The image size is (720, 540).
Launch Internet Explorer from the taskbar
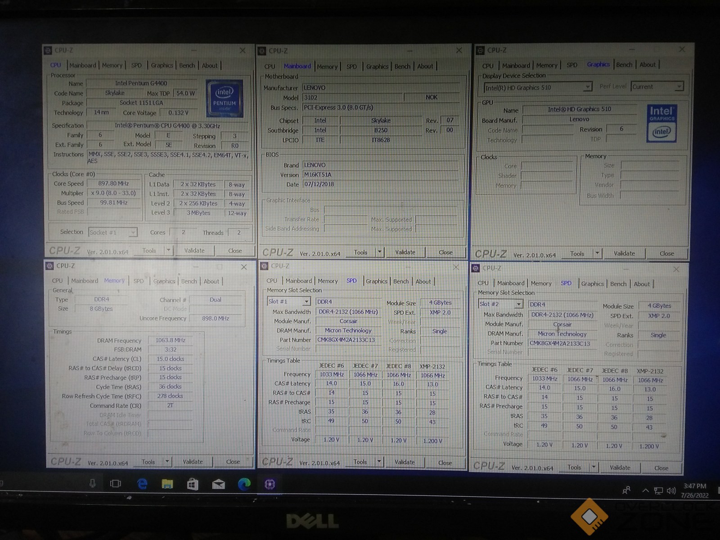point(142,484)
